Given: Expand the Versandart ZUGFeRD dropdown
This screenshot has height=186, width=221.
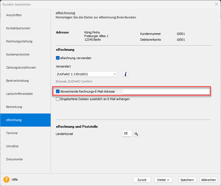Looking at the screenshot, I should 86,74.
